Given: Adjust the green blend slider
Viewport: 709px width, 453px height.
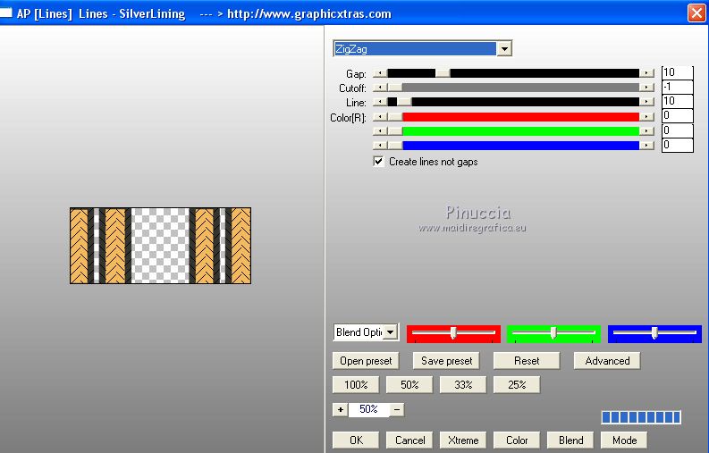Looking at the screenshot, I should (553, 333).
